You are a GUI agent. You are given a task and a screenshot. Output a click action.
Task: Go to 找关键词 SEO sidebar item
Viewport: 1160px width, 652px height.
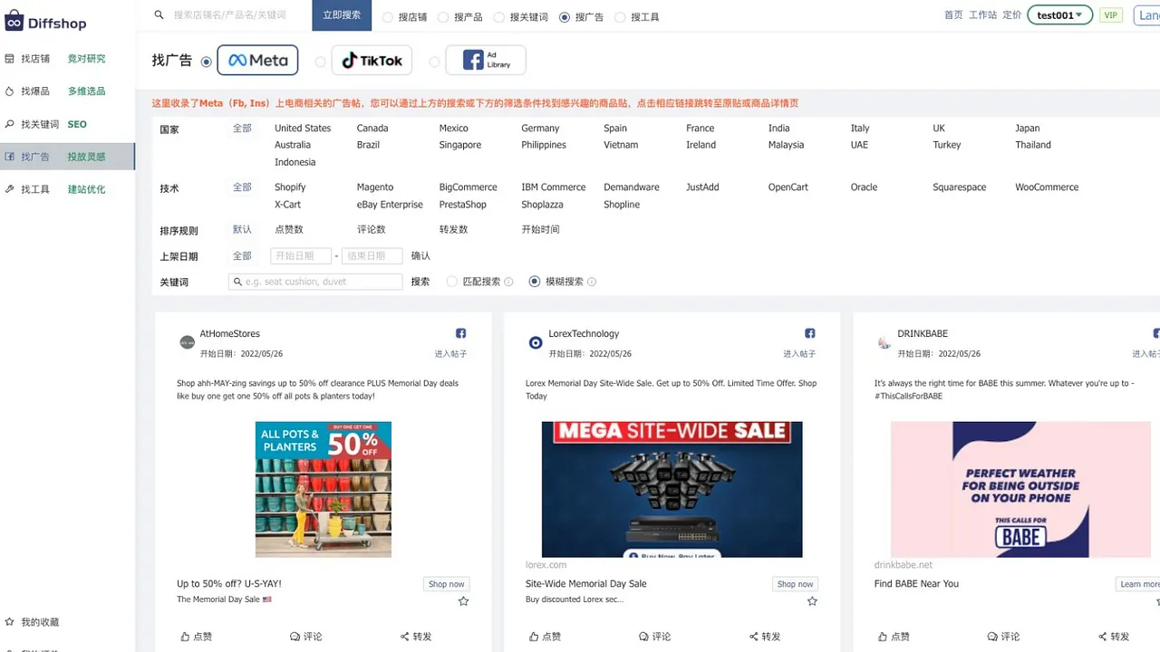(40, 124)
